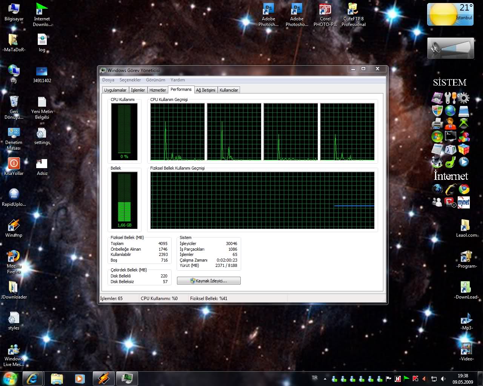Show hidden system tray icons arrow

[x=325, y=379]
